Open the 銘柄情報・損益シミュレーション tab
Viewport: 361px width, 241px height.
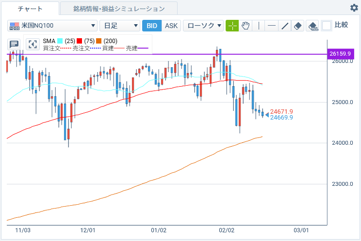click(x=119, y=9)
